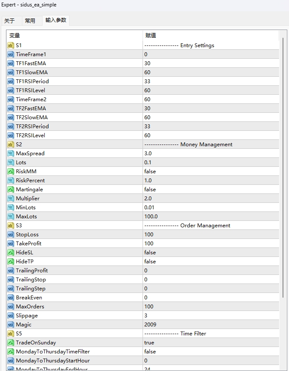Select the MaxOrders variable name
This screenshot has width=289, height=371.
pos(30,306)
